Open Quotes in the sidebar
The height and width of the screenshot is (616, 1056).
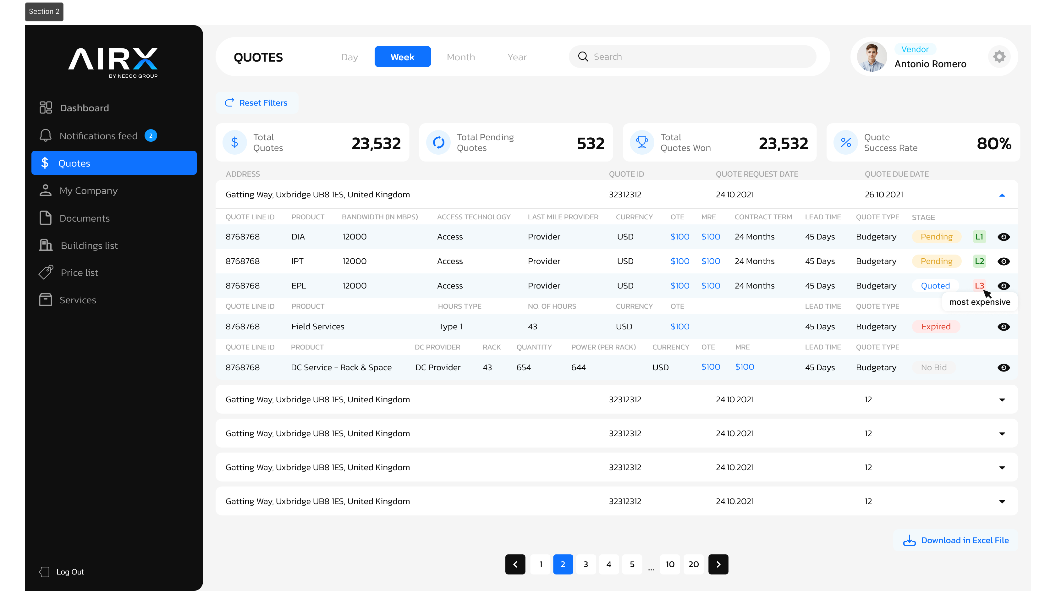tap(114, 163)
